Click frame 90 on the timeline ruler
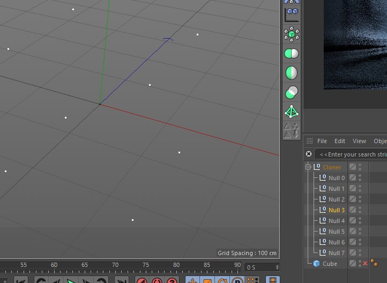Viewport: 387px width, 283px height. (x=237, y=265)
